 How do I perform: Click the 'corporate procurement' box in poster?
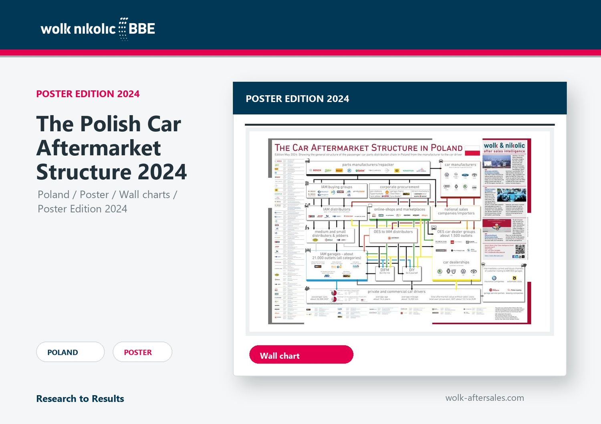coord(399,191)
